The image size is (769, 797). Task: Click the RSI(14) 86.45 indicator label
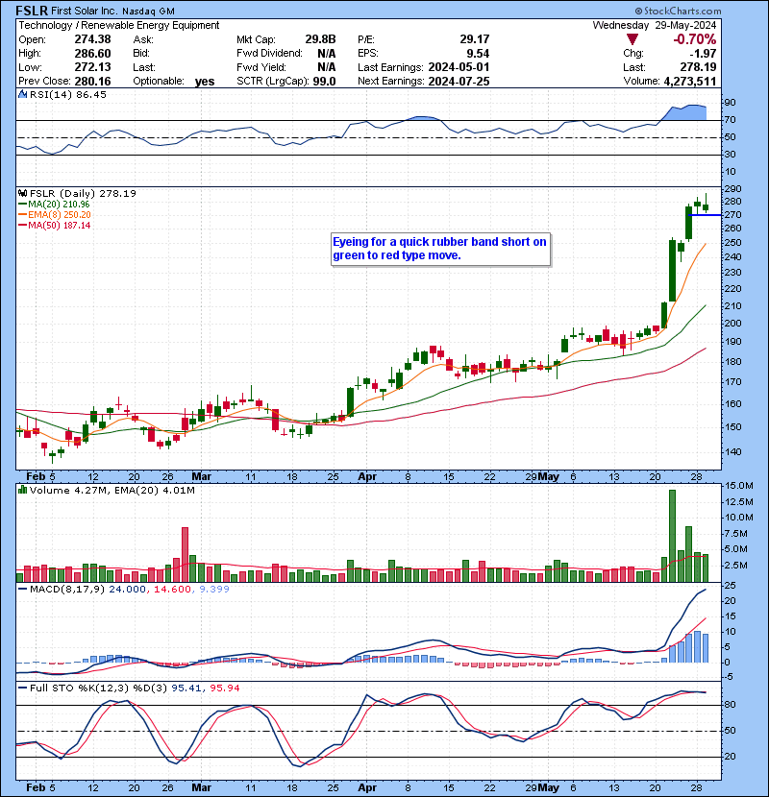tap(68, 94)
